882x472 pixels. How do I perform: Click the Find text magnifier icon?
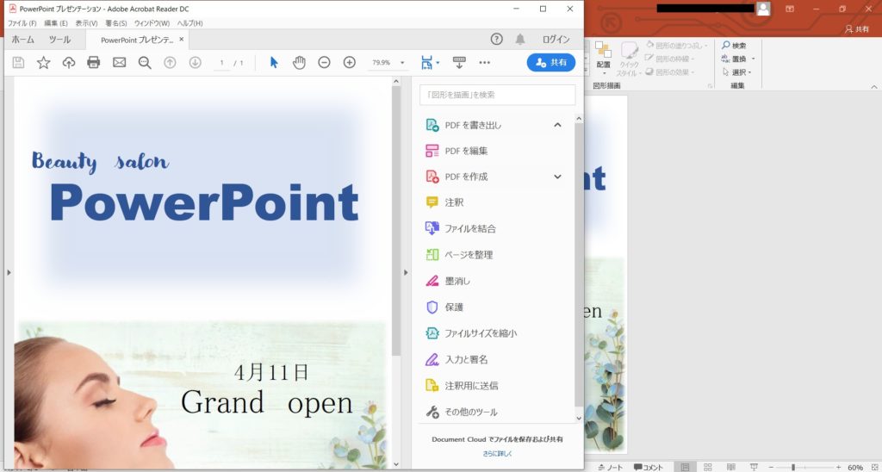point(145,63)
